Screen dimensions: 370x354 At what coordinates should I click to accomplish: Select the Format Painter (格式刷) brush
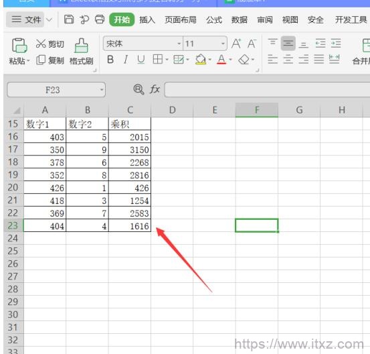pyautogui.click(x=82, y=46)
